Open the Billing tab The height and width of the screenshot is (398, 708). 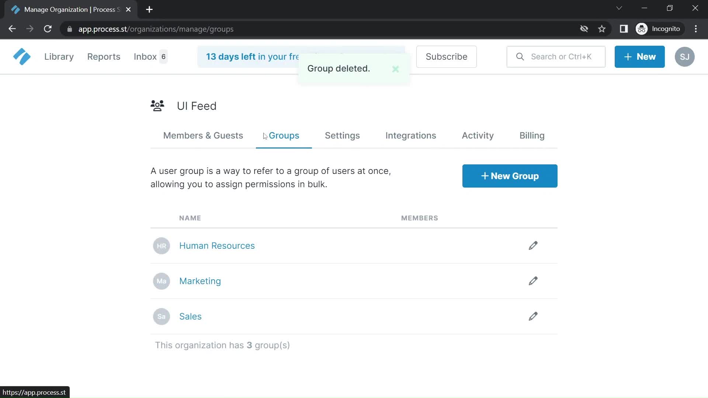[x=532, y=135]
